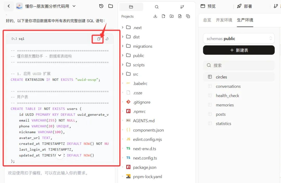Click the 新建表 new table button
Image resolution: width=281 pixels, height=183 pixels.
click(x=239, y=50)
